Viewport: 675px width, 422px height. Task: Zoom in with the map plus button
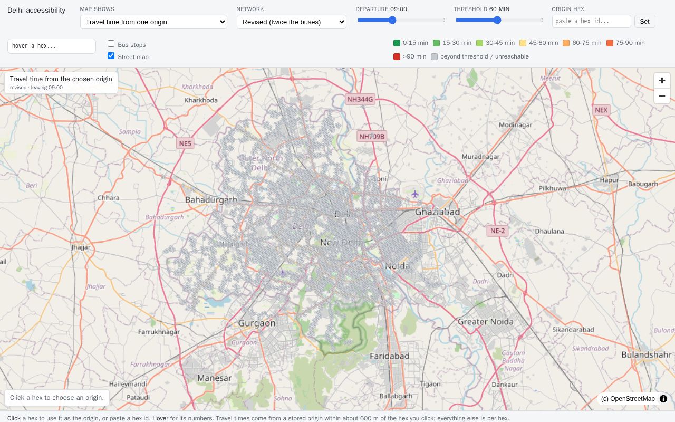point(662,81)
